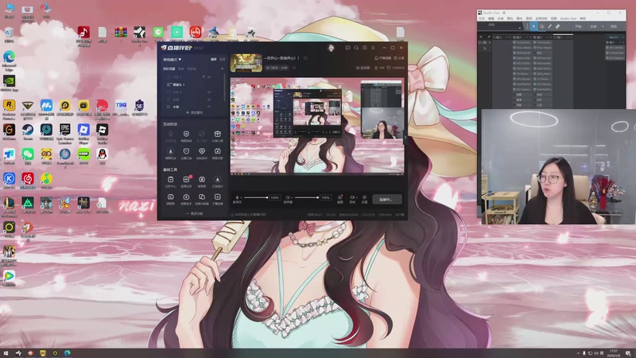Click the stream cover thumbnail
The width and height of the screenshot is (636, 358).
pos(246,63)
